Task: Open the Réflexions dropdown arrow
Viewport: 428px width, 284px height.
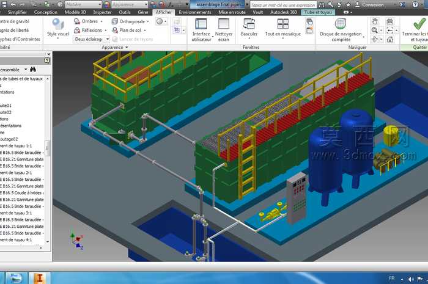Action: pyautogui.click(x=106, y=31)
